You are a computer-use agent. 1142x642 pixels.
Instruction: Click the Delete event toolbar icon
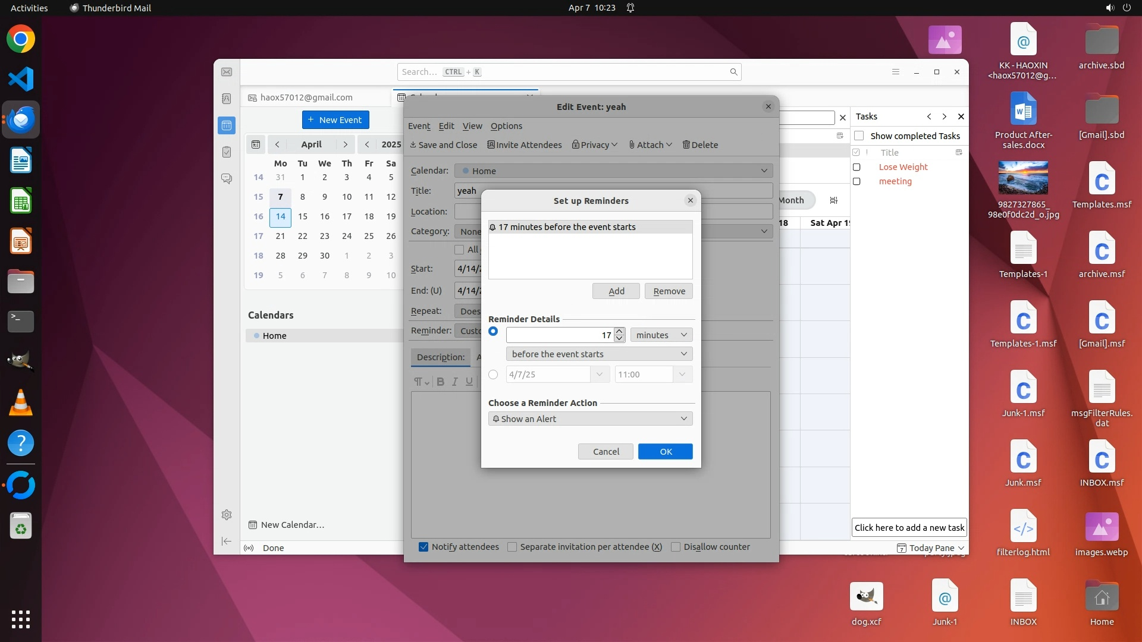pyautogui.click(x=700, y=145)
